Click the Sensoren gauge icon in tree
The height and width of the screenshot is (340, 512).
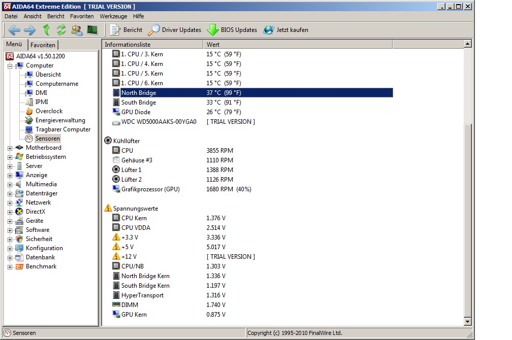[x=29, y=139]
